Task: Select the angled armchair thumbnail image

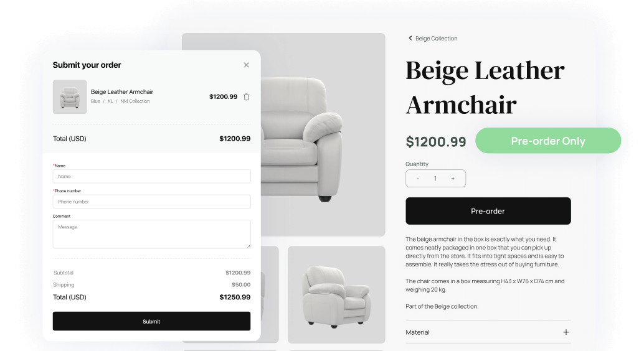Action: [x=336, y=294]
